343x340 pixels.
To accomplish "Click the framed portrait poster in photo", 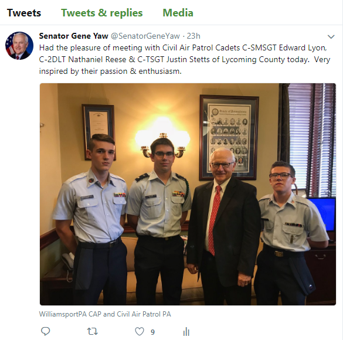I will (x=229, y=138).
